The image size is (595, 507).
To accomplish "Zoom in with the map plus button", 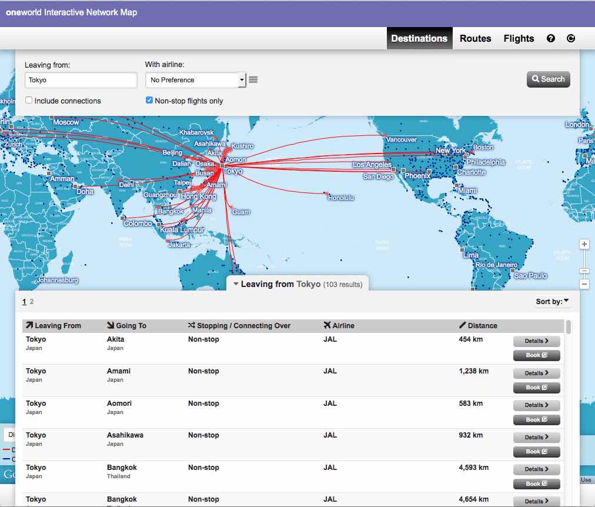I will click(x=584, y=245).
